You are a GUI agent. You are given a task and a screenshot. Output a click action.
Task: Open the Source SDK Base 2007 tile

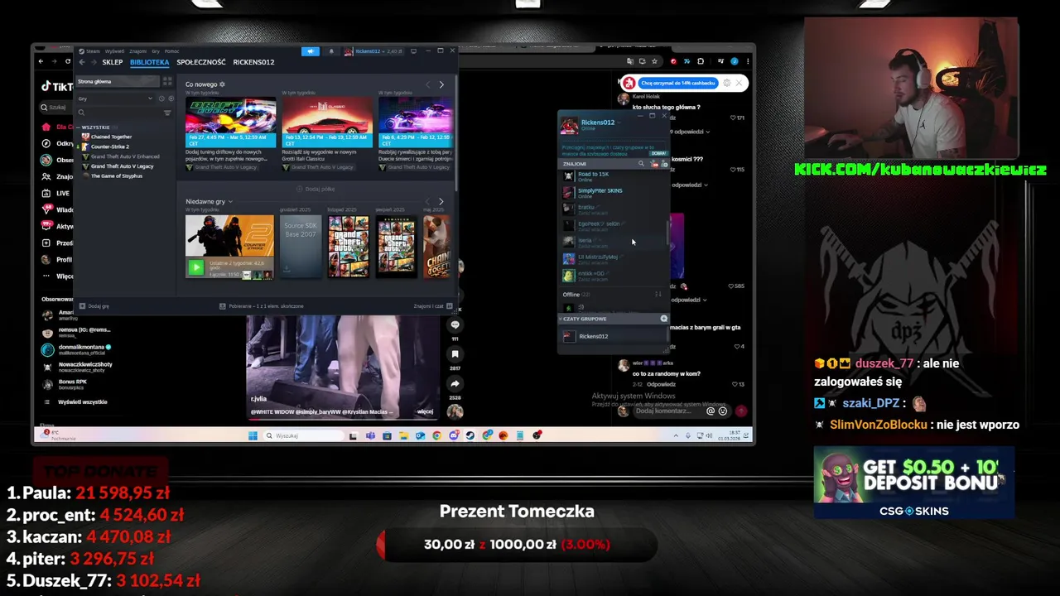click(300, 246)
